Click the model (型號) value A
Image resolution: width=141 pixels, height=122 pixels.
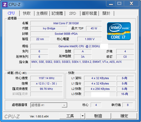tap(83, 51)
